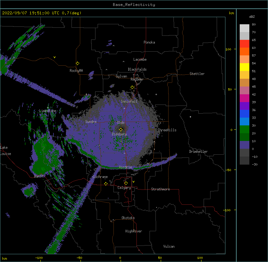The image size is (268, 262).
Task: Click the red 65 dBZ legend color
Action: tap(244, 44)
